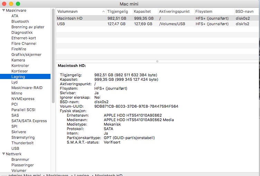Screen dimensions: 260x176
Task: Click Lagring in bottom path bar
Action: [82, 175]
